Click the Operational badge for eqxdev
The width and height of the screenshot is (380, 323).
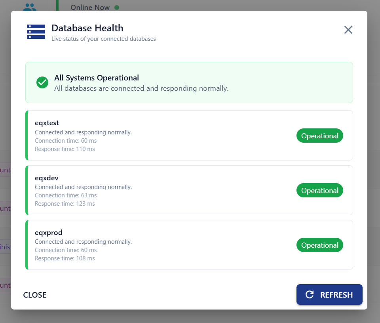(319, 190)
